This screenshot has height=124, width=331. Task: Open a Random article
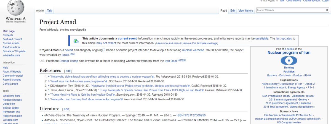(11, 47)
